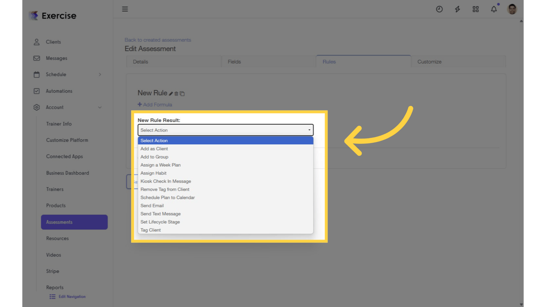Open the apps grid icon
Viewport: 546px width, 307px height.
point(476,9)
